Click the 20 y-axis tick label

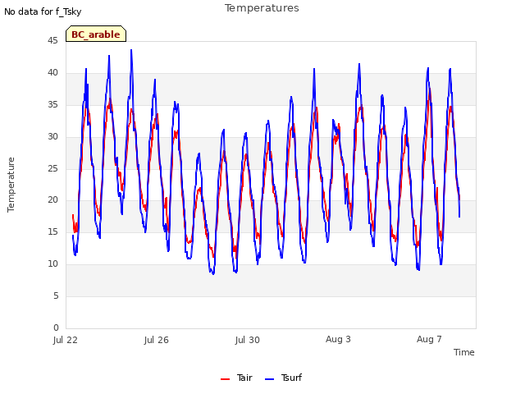click(52, 200)
